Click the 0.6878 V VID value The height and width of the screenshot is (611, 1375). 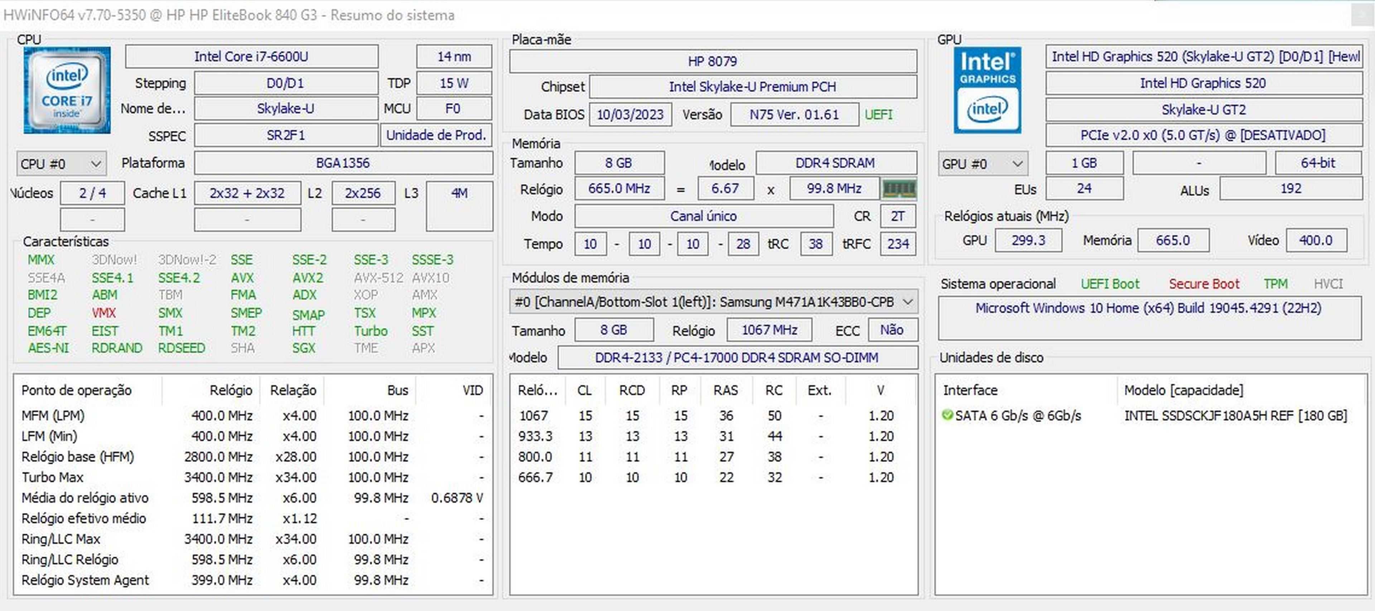click(x=457, y=498)
